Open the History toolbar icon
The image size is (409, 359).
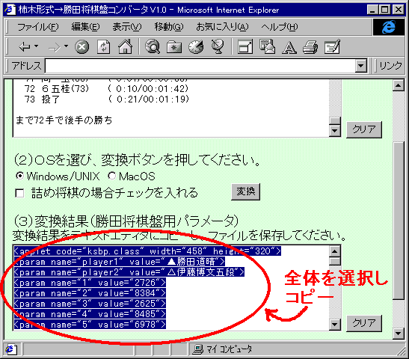click(196, 47)
